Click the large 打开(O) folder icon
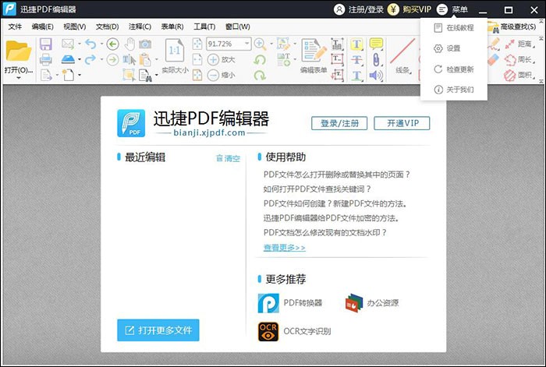Image resolution: width=546 pixels, height=367 pixels. point(19,51)
